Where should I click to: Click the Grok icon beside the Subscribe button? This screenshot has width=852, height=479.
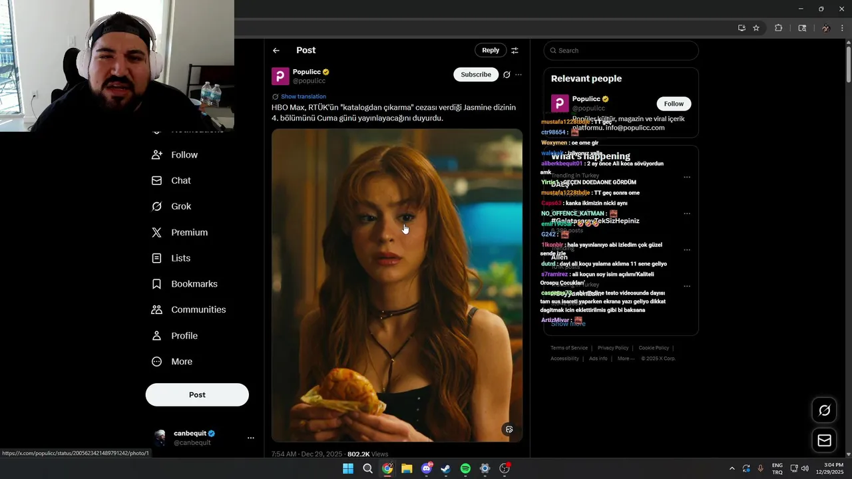pos(507,75)
